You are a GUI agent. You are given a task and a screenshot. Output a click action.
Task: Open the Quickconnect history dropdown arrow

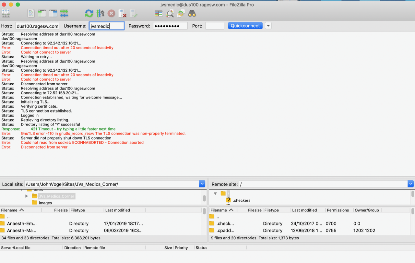pos(268,26)
